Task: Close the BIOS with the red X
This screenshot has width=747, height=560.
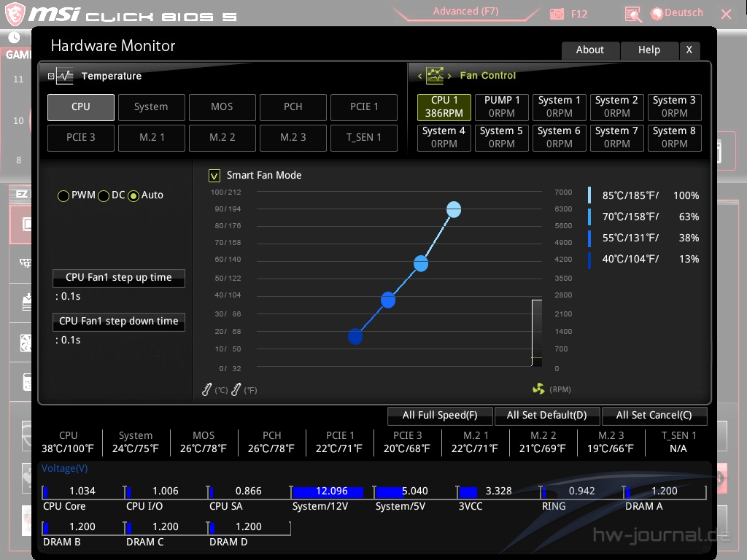Action: click(726, 15)
